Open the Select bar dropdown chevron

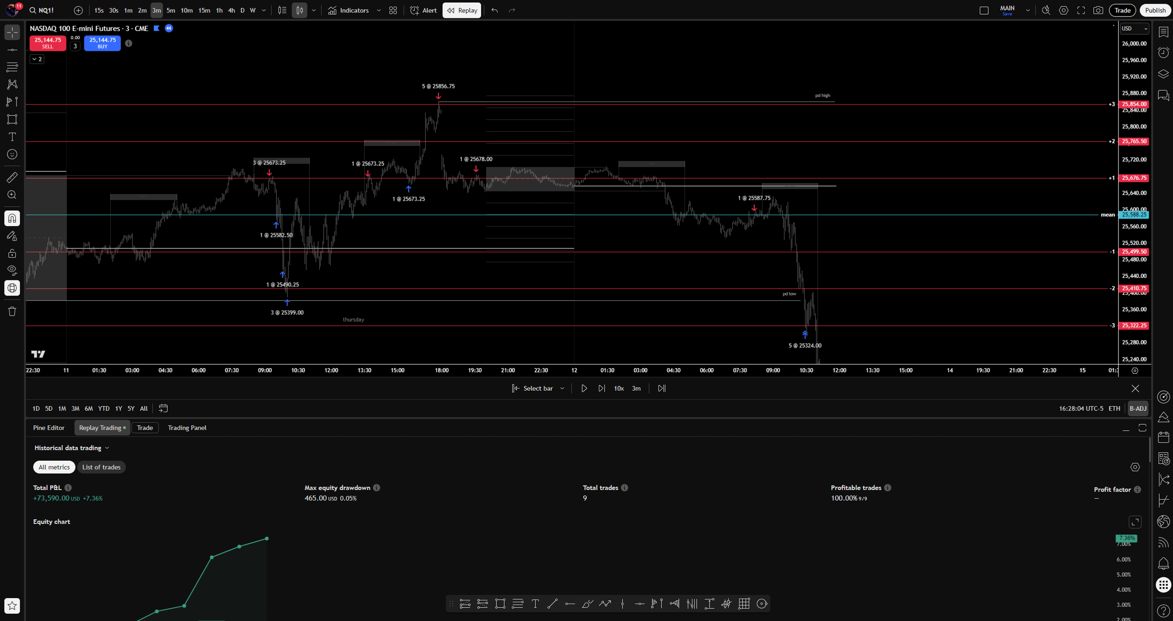click(x=562, y=388)
